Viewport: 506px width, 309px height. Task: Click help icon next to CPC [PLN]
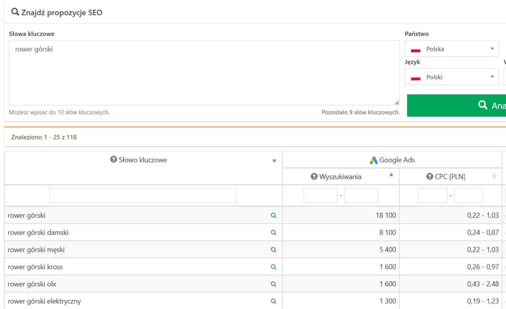coord(429,177)
